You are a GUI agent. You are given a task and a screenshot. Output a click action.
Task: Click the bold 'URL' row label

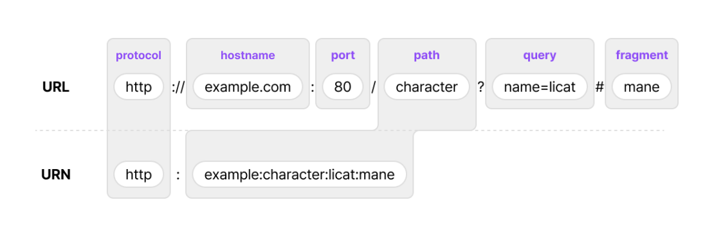point(56,87)
